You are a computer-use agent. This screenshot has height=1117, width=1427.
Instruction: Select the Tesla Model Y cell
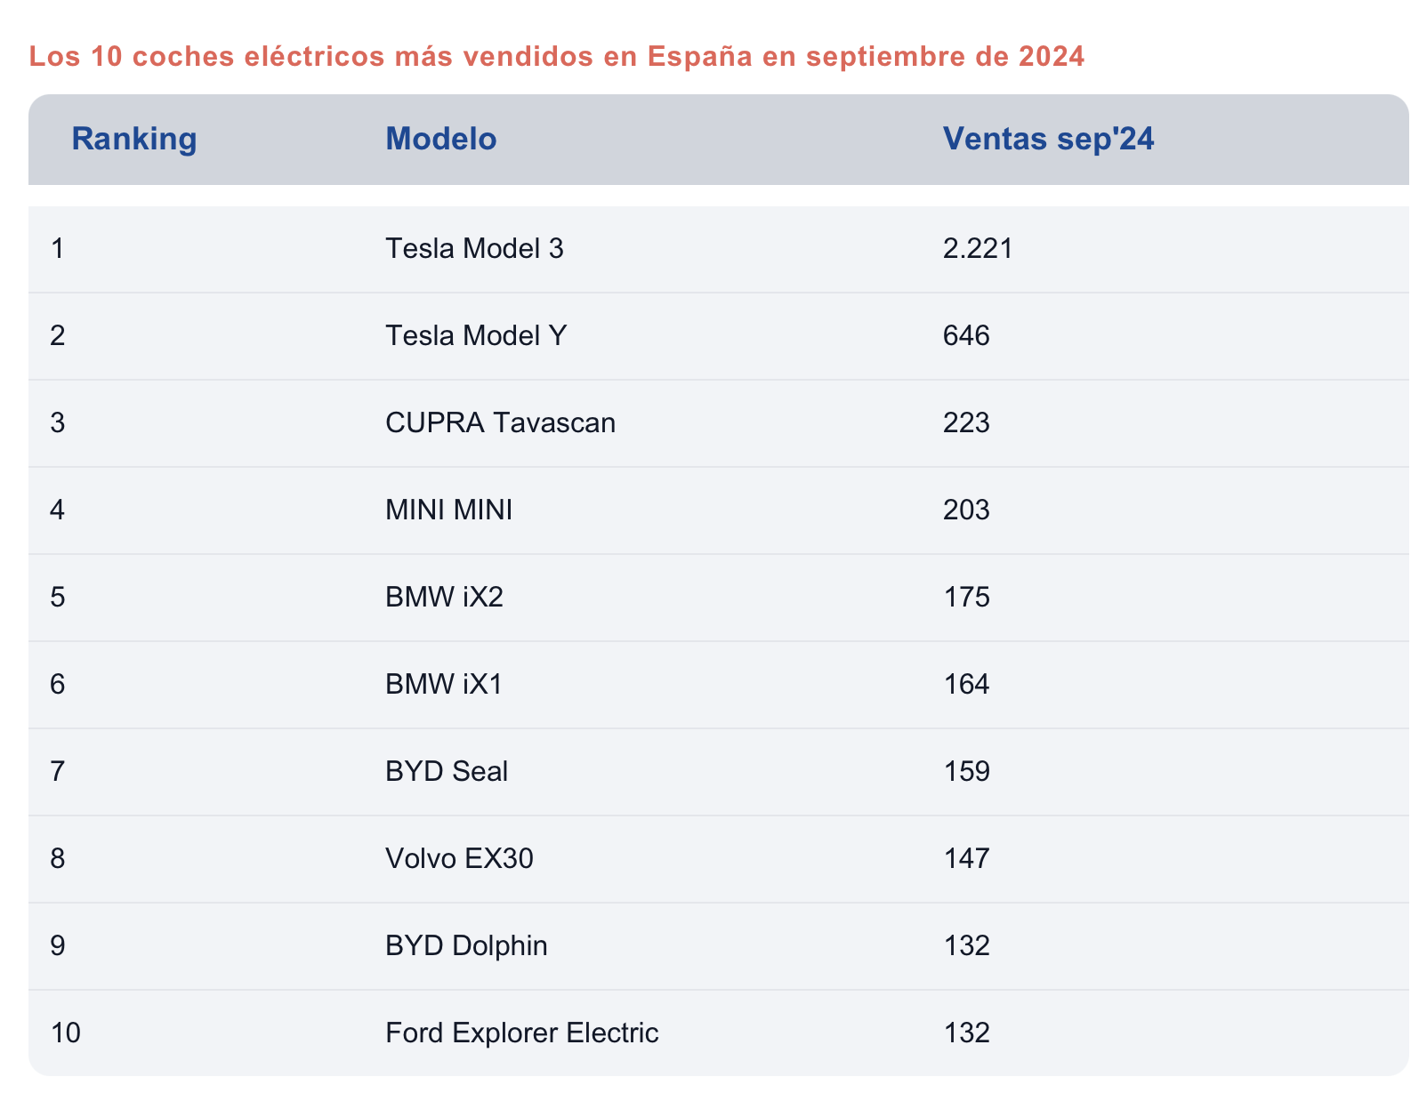(x=475, y=336)
